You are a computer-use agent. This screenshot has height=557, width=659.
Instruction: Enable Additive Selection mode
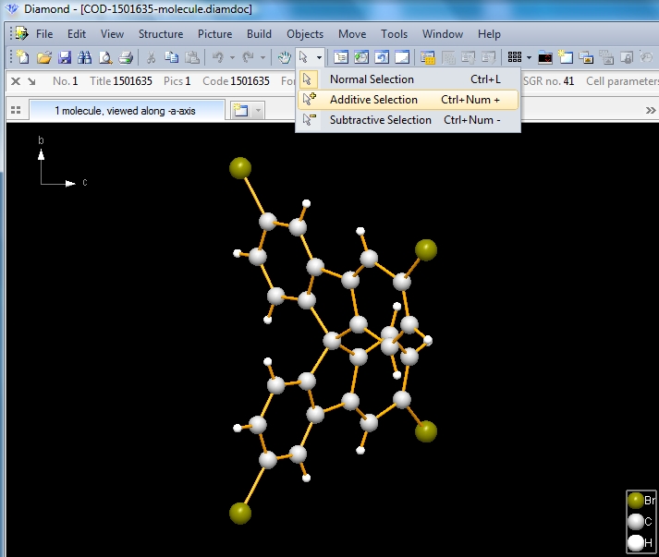tap(373, 100)
